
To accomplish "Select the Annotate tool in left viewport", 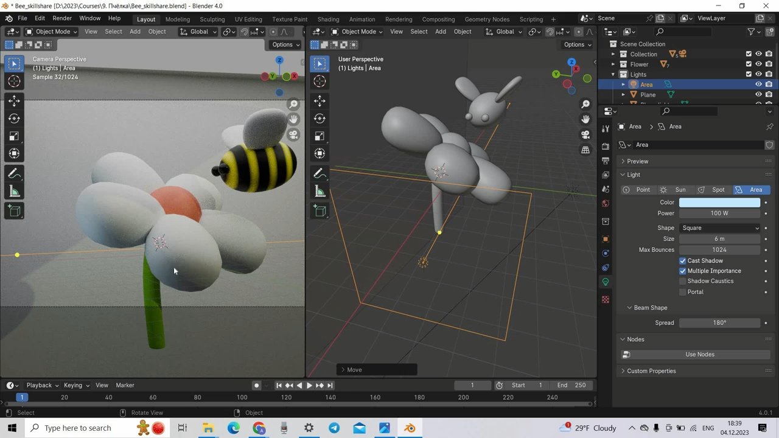I will (x=14, y=174).
